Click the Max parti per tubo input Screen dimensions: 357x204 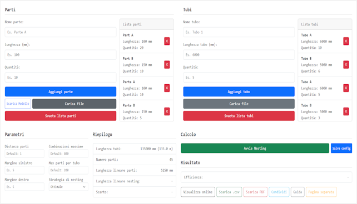68,170
